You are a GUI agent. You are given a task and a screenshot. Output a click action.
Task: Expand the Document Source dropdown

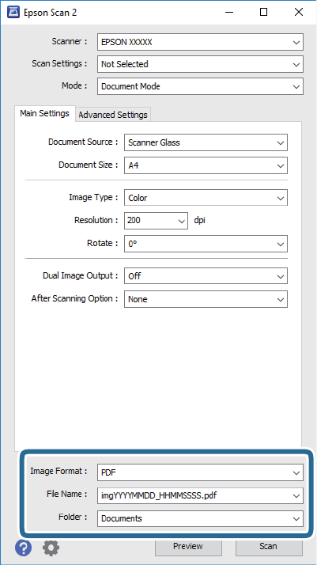pos(206,142)
